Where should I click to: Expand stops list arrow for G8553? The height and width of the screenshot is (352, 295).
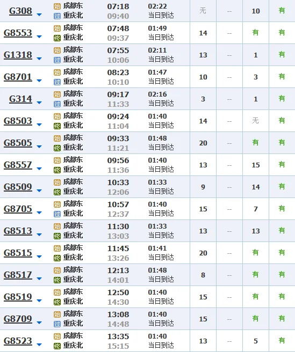coord(39,37)
